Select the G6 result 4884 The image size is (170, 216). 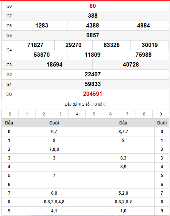click(144, 25)
